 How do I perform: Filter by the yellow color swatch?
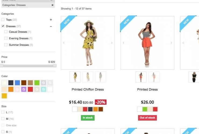coord(4,96)
